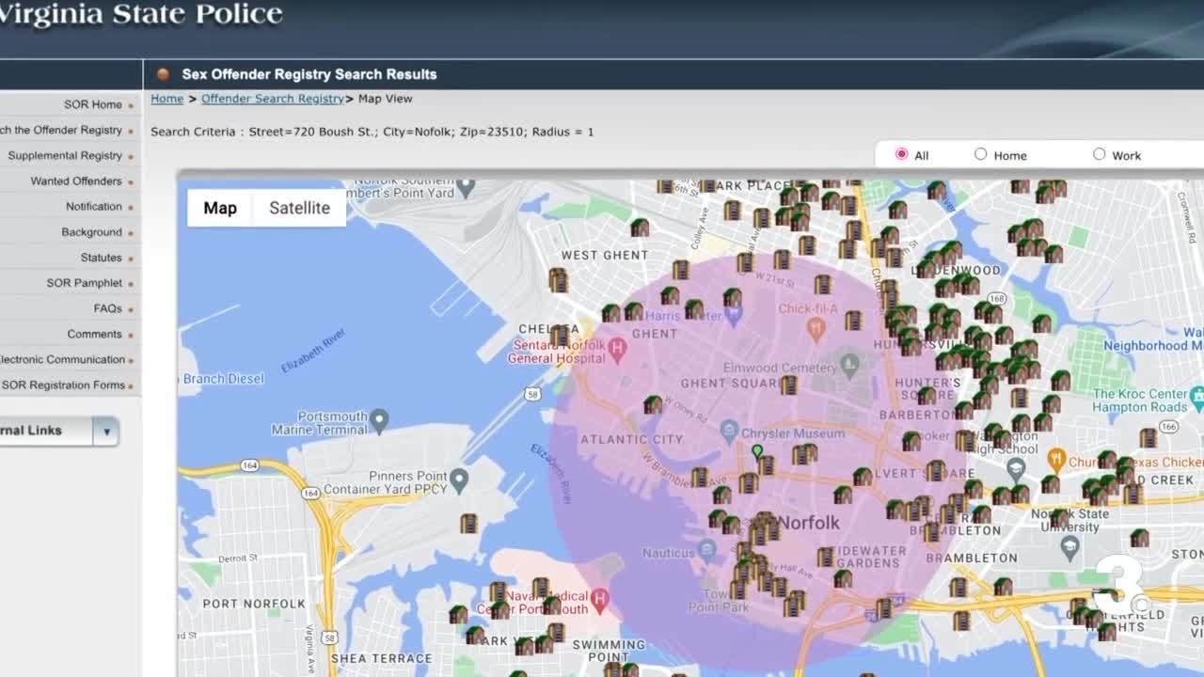Screen dimensions: 1204x677
Task: Click Norfolk State University map pin
Action: pos(1069,545)
